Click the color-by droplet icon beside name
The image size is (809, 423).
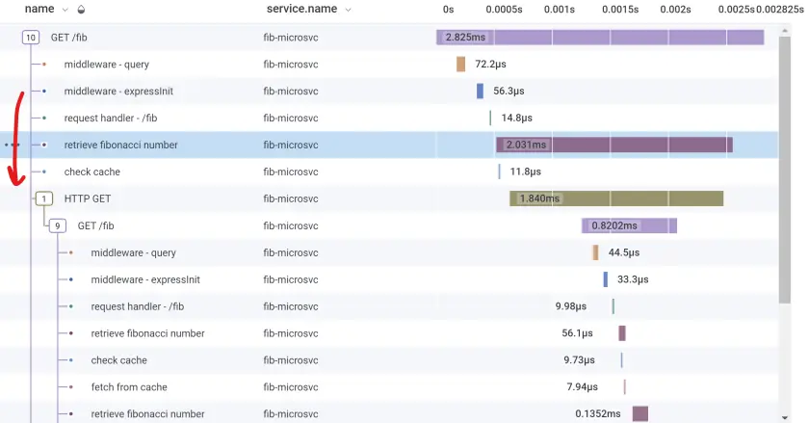[x=81, y=10]
